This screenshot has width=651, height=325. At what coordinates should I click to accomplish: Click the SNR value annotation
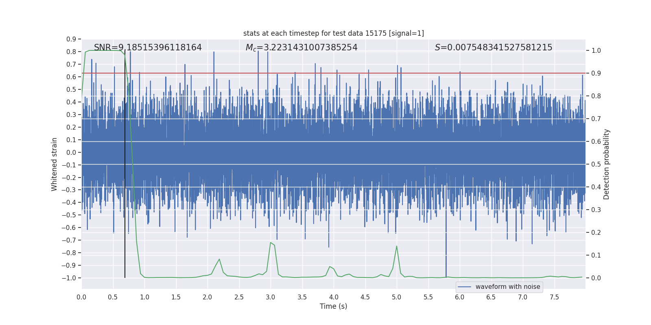[148, 48]
